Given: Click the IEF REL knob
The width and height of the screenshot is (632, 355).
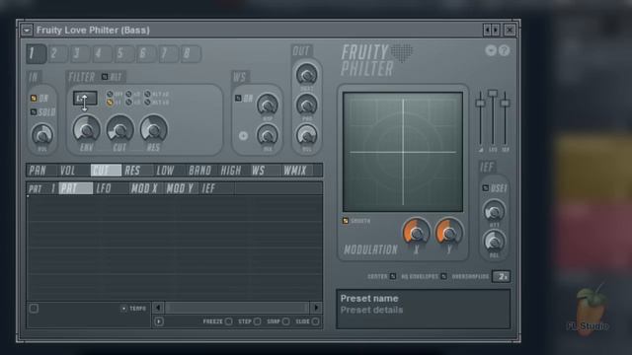Looking at the screenshot, I should [494, 241].
